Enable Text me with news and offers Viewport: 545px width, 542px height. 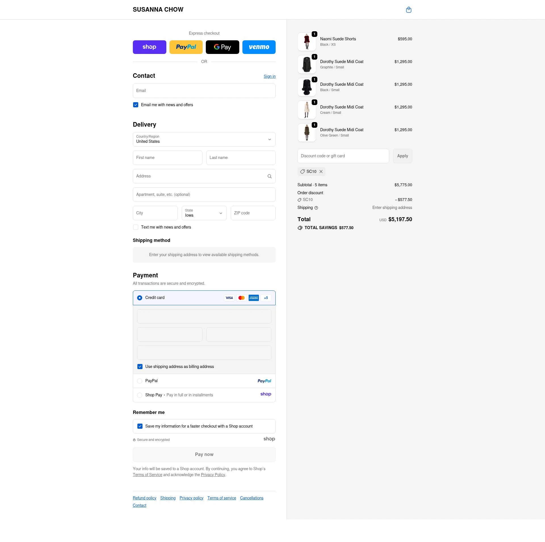pos(136,227)
